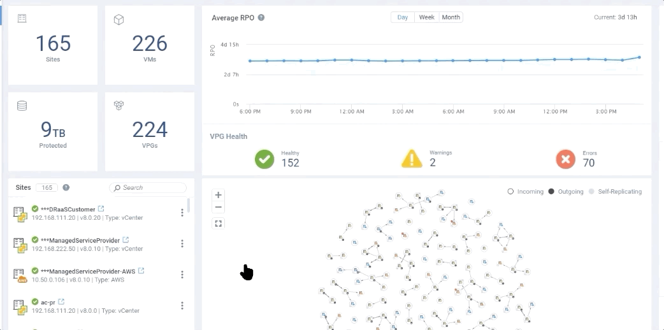
Task: Click the VMs cube icon
Action: (x=119, y=20)
